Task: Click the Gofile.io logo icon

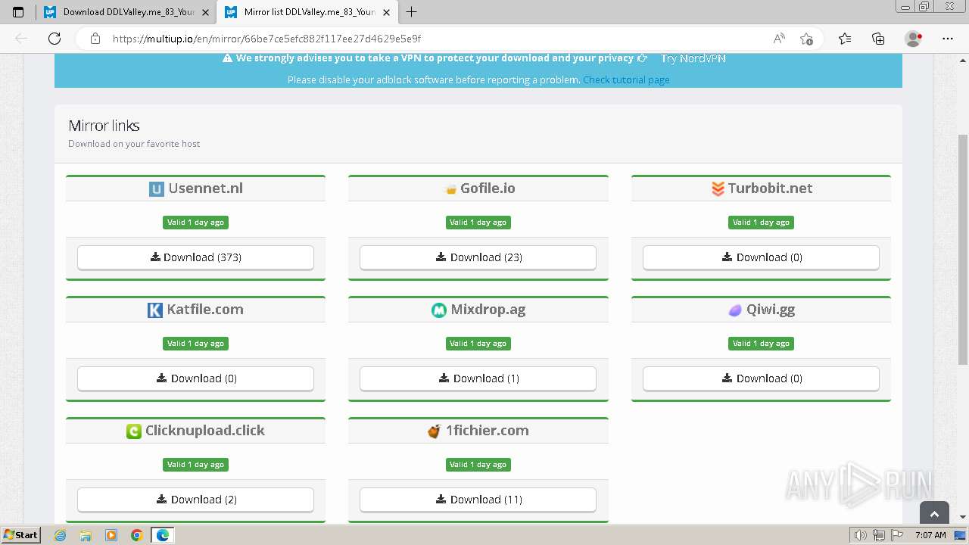Action: (450, 189)
